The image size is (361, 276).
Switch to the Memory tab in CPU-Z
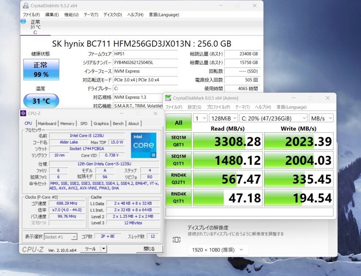(67, 124)
